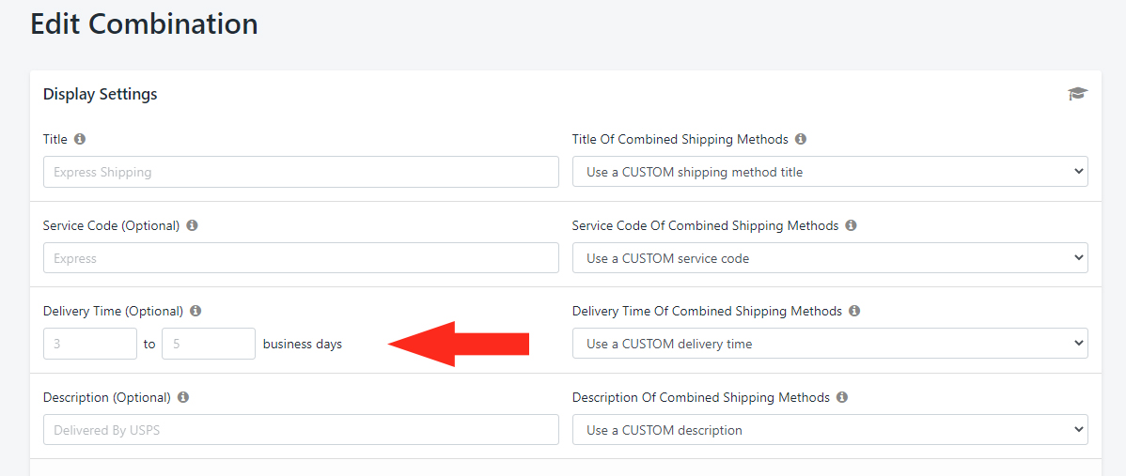
Task: Click the Title field with Express Shipping placeholder
Action: click(301, 172)
